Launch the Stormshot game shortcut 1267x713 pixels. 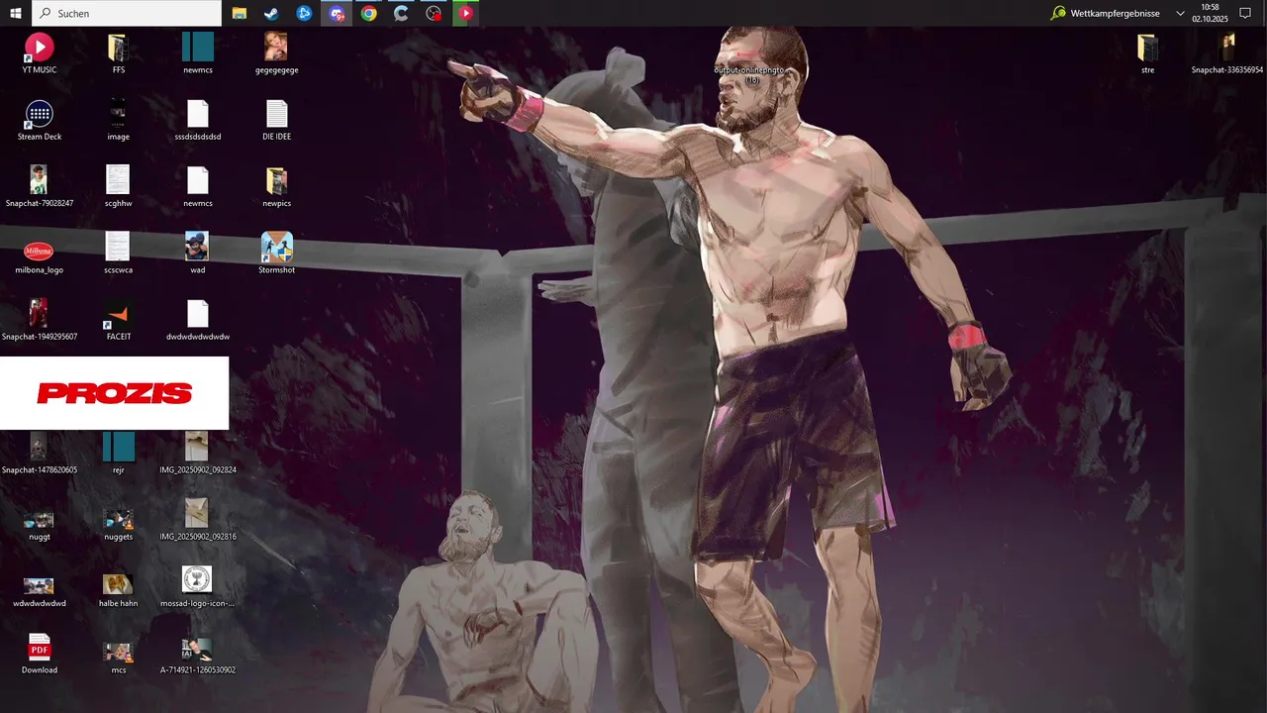coord(276,254)
